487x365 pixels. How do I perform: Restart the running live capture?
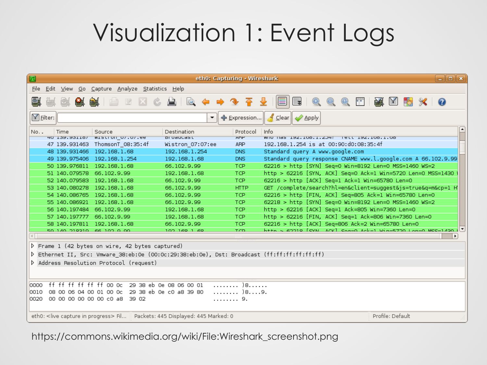[94, 102]
